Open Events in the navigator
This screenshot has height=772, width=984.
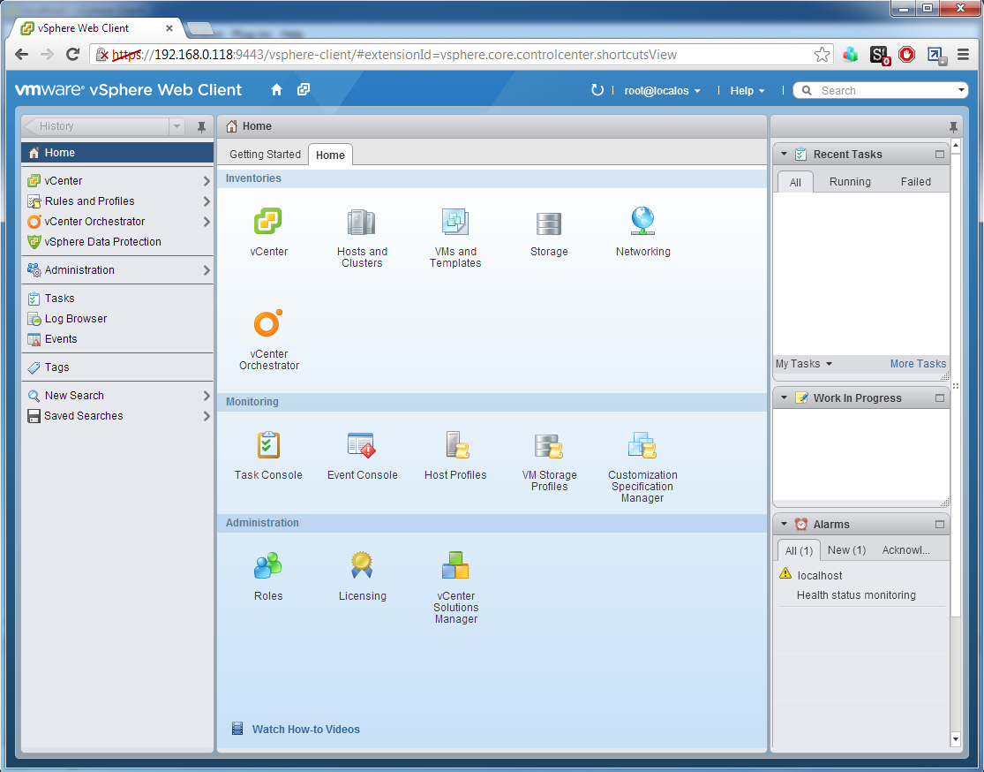117,339
